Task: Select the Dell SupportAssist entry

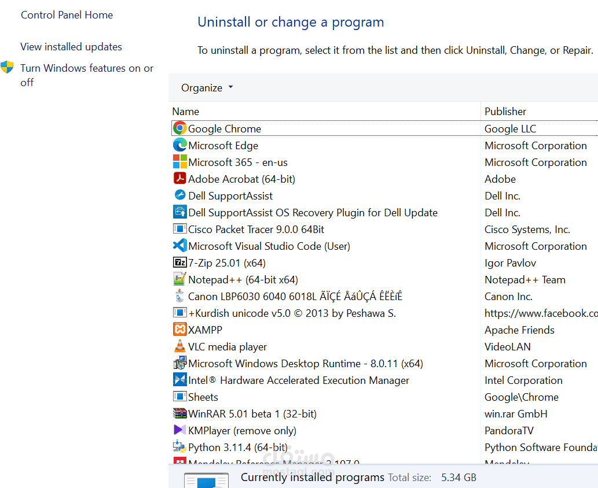Action: pyautogui.click(x=231, y=196)
